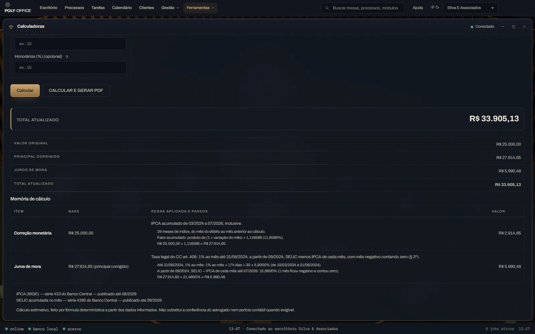Click the SELIC série 4390 source note
This screenshot has height=334, width=535.
point(89,300)
